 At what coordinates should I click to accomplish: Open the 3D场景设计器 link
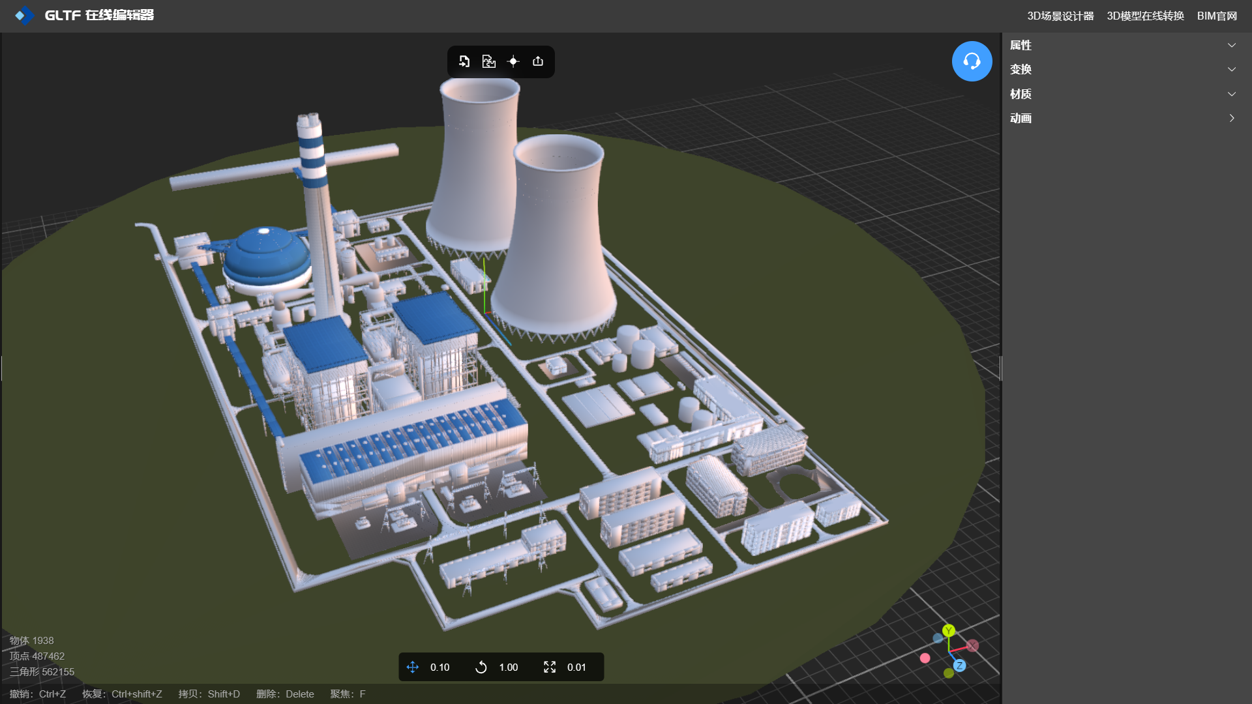(1060, 16)
